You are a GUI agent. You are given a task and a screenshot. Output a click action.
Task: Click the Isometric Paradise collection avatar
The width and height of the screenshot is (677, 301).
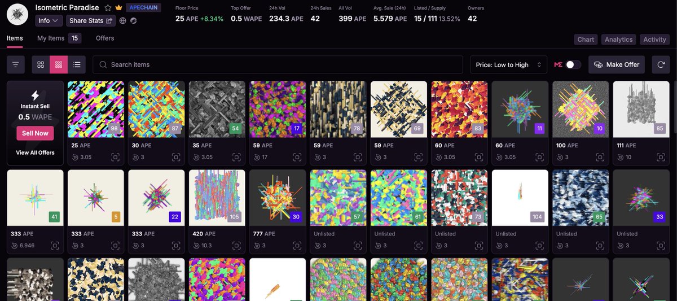[18, 14]
